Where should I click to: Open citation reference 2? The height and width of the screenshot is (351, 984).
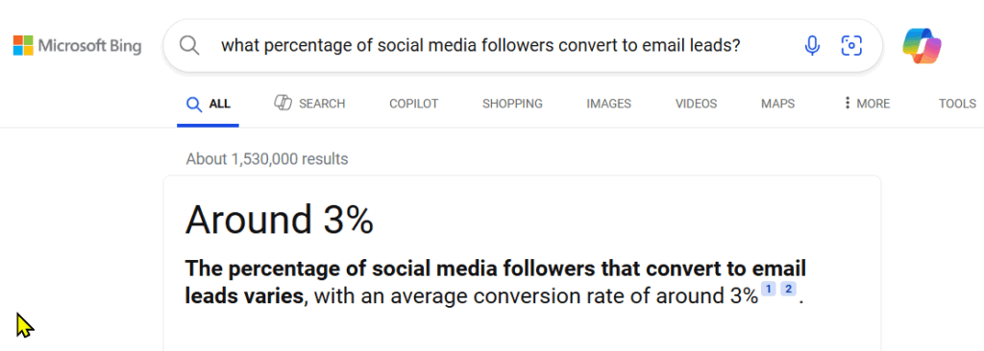788,289
